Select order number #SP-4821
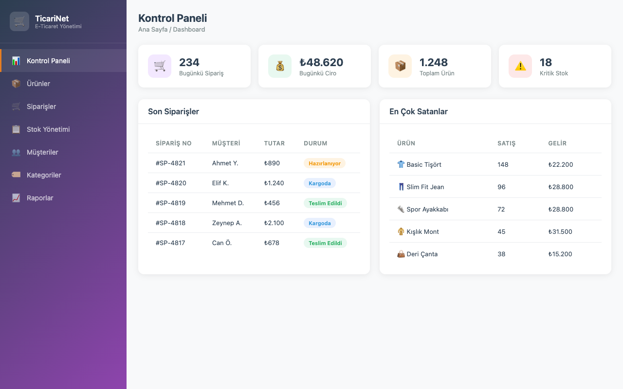Viewport: 623px width, 389px height. tap(170, 163)
